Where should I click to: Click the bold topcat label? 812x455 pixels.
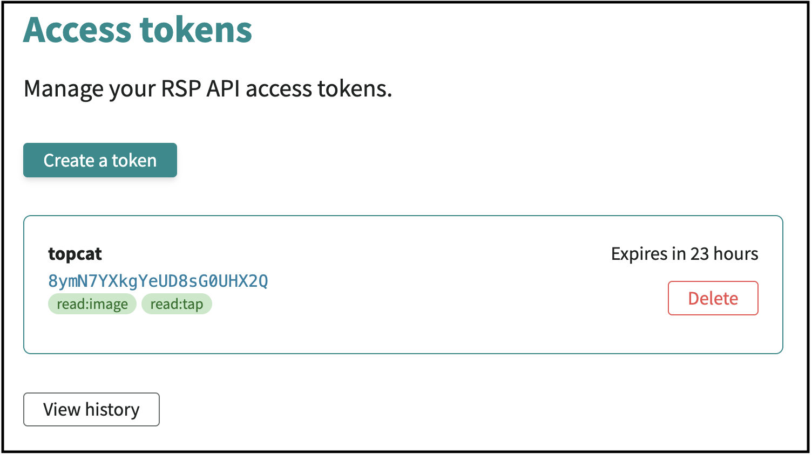tap(75, 254)
